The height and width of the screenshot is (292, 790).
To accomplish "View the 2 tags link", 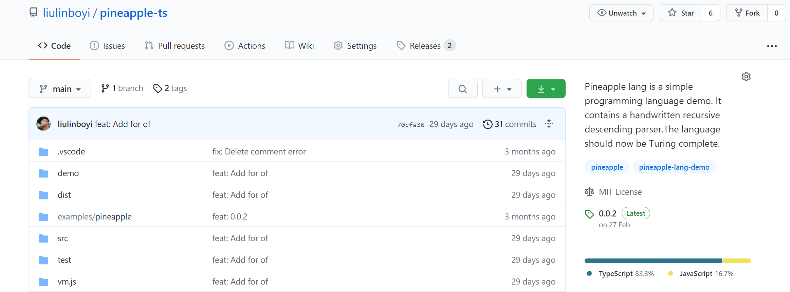I will click(x=170, y=88).
